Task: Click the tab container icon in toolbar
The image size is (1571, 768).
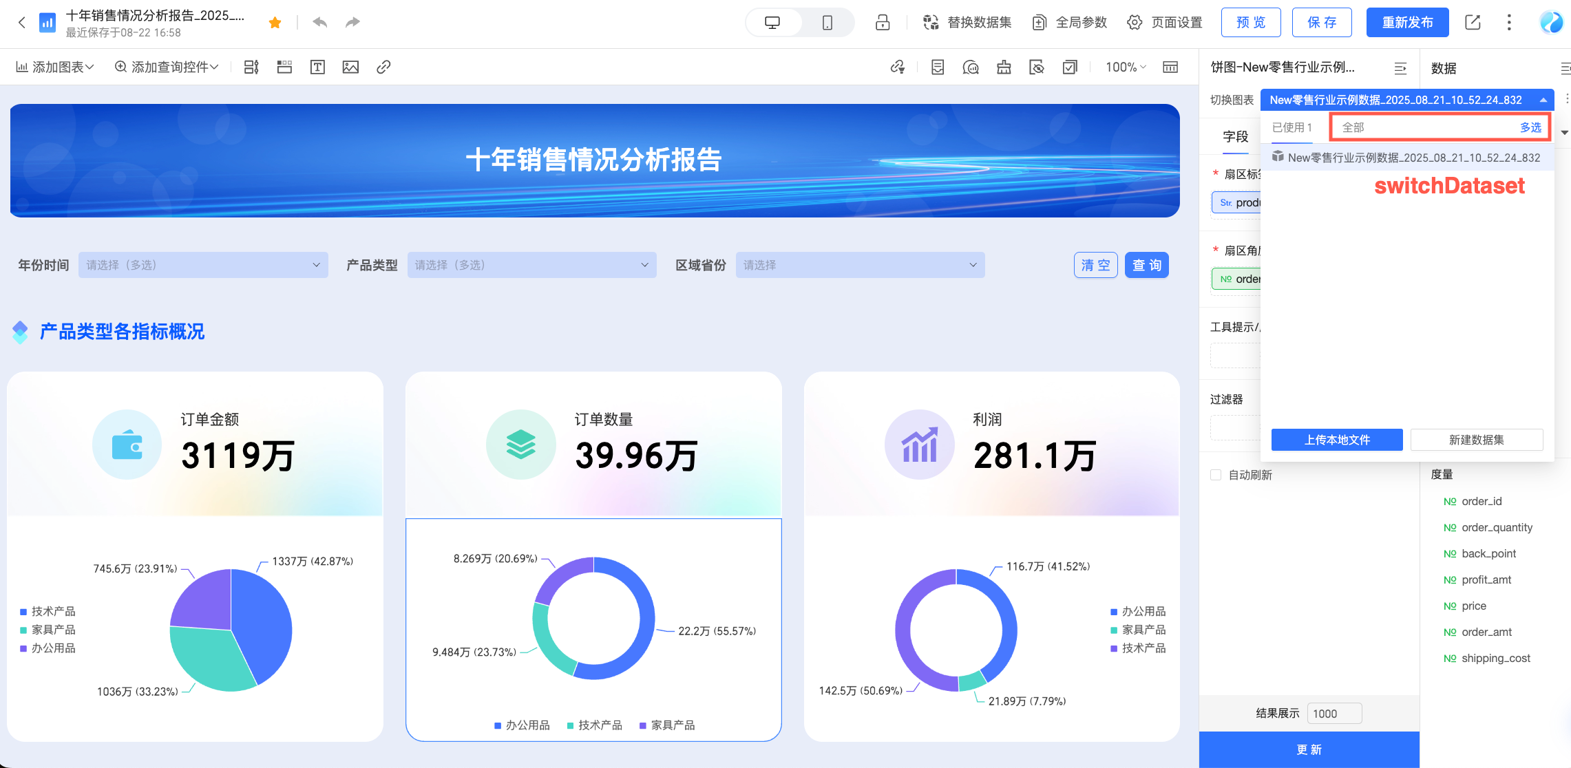Action: pos(284,67)
